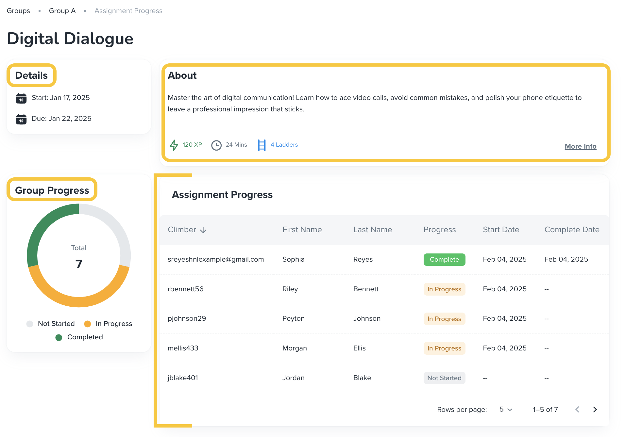Open the More Info link

[580, 146]
